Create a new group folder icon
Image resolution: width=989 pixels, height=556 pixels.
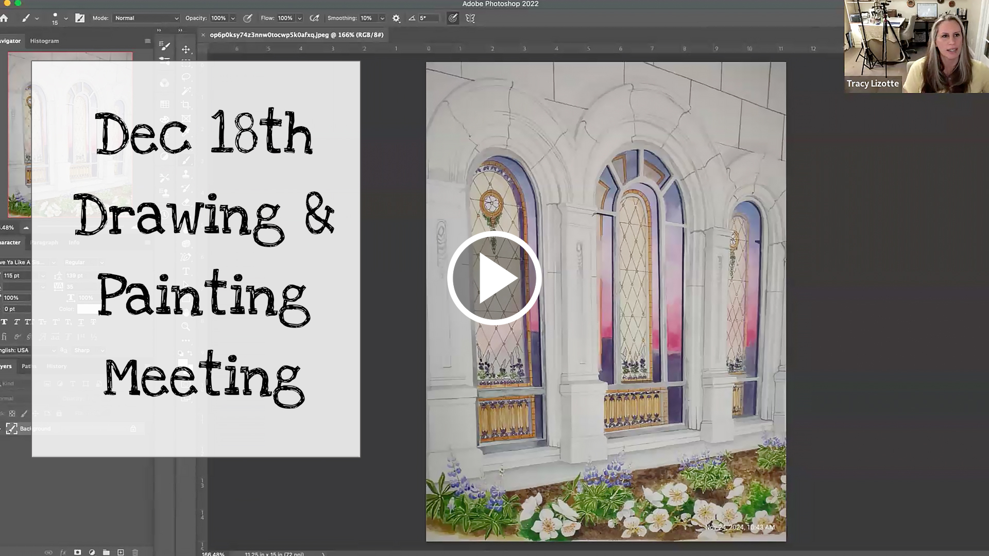point(106,552)
